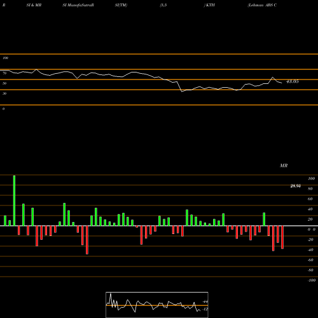The height and width of the screenshot is (318, 318).
Task: Click the 'MR' panel title
Action: click(284, 165)
